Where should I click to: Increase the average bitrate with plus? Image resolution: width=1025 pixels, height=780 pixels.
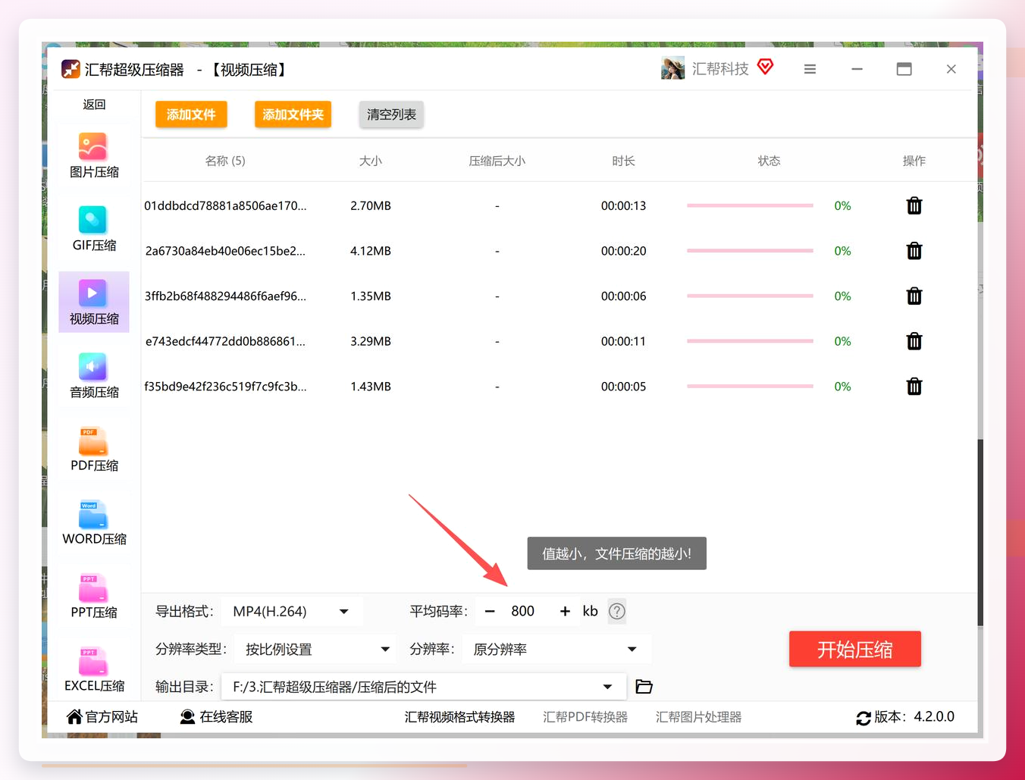tap(565, 611)
